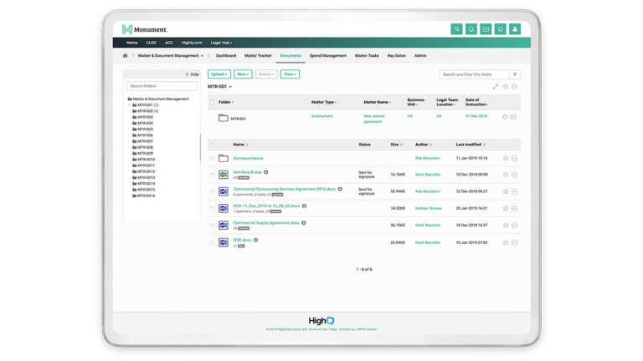
Task: Expand folder view with diagonal arrow icon
Action: [x=496, y=87]
